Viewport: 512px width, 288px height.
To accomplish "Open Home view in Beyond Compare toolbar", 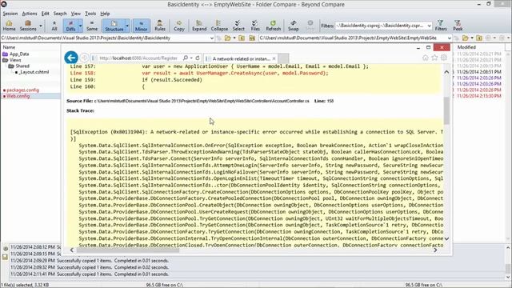I will coord(9,26).
